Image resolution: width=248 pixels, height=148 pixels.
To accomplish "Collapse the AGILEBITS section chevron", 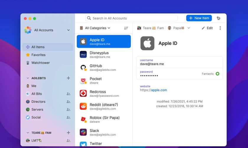I will click(28, 78).
